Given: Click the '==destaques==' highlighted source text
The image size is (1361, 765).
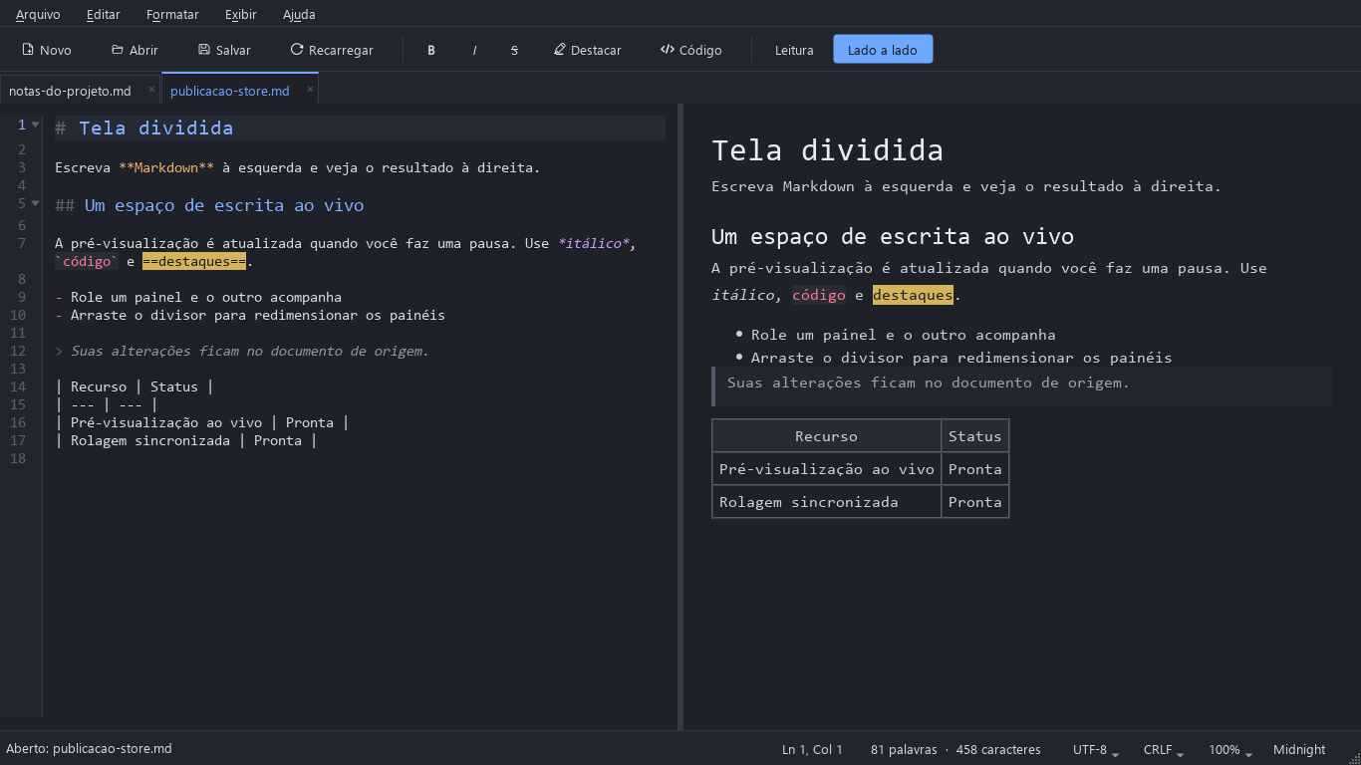Looking at the screenshot, I should pyautogui.click(x=194, y=262).
